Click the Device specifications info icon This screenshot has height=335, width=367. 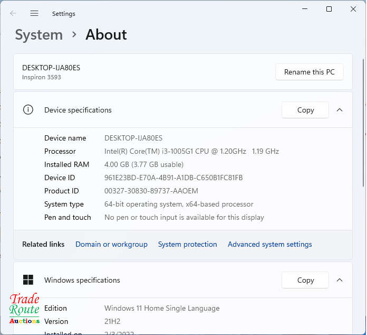[x=28, y=110]
